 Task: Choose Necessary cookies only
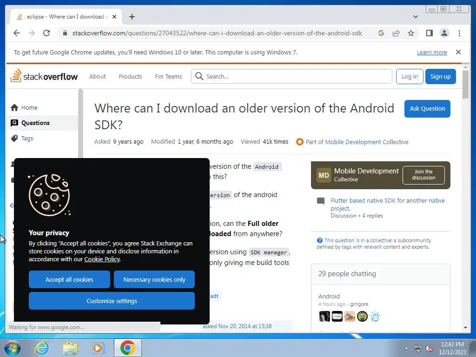point(154,279)
